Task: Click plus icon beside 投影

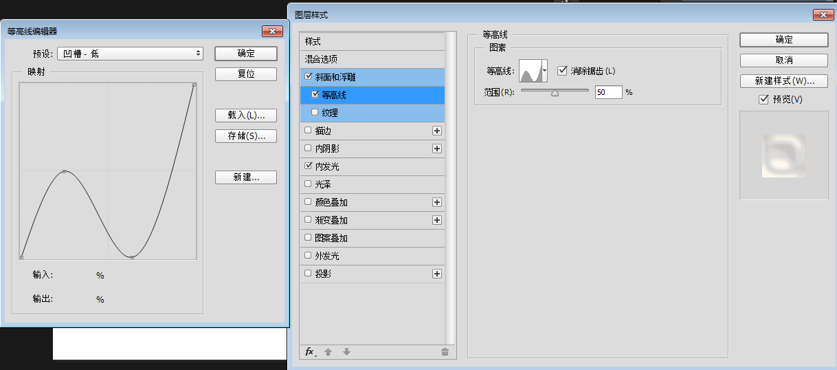Action: tap(436, 274)
